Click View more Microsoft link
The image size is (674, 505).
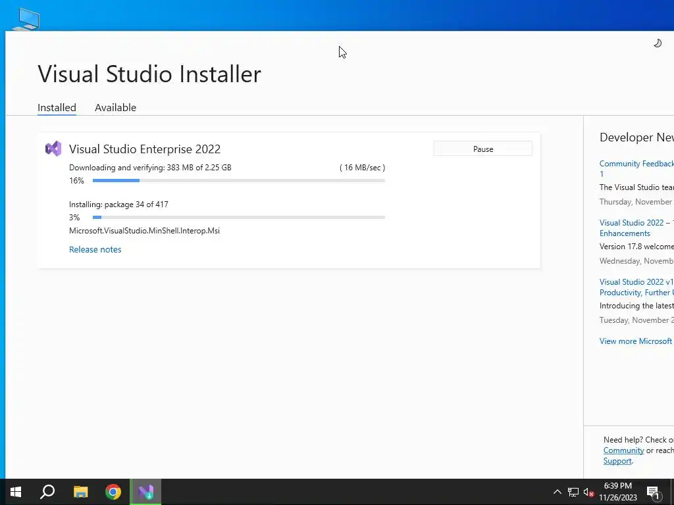tap(636, 341)
